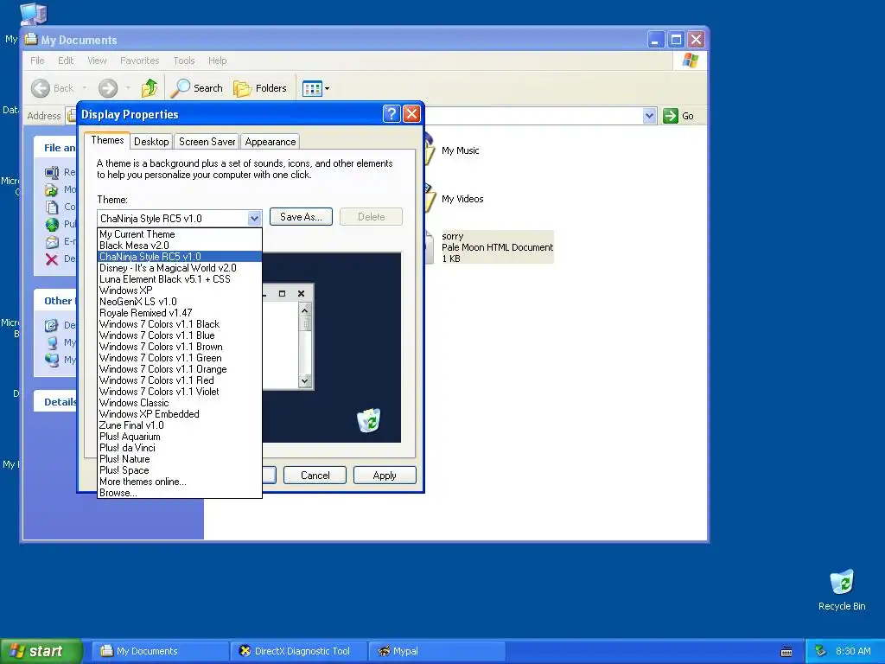Click the tray icon beside the clock
Image resolution: width=885 pixels, height=664 pixels.
click(x=821, y=651)
